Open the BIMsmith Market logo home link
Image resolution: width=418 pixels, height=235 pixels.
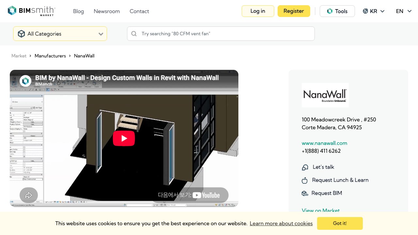[32, 11]
